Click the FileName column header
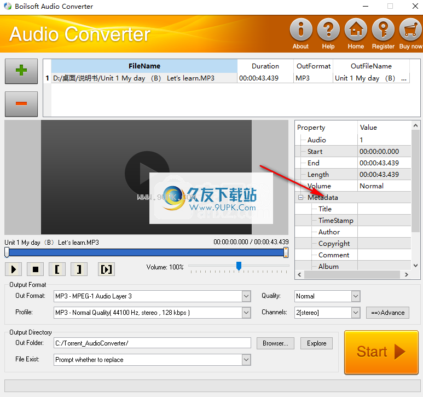423x397 pixels. click(x=144, y=66)
